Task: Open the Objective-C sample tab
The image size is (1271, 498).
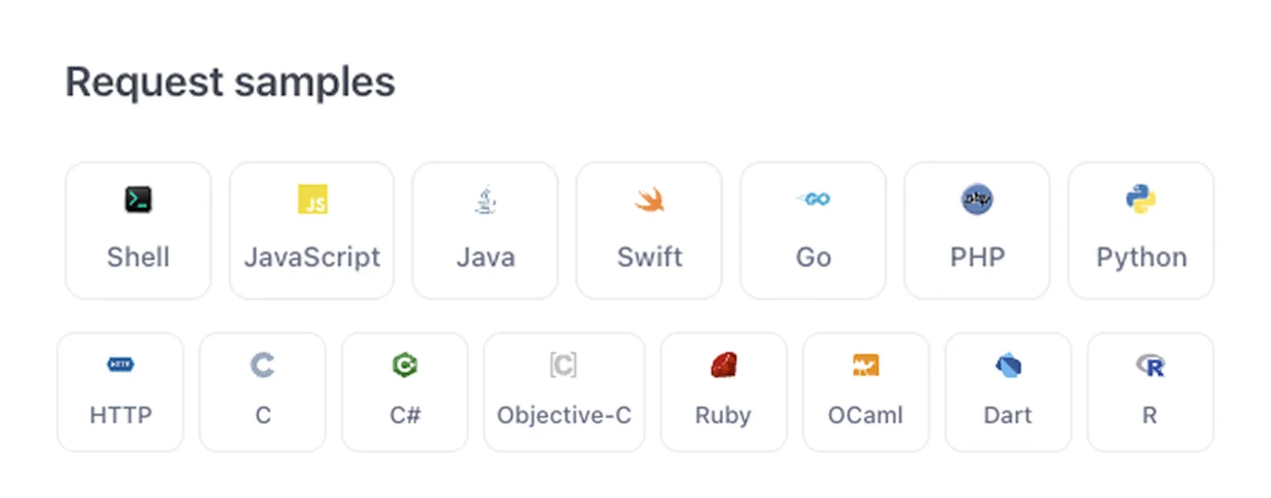Action: tap(564, 415)
